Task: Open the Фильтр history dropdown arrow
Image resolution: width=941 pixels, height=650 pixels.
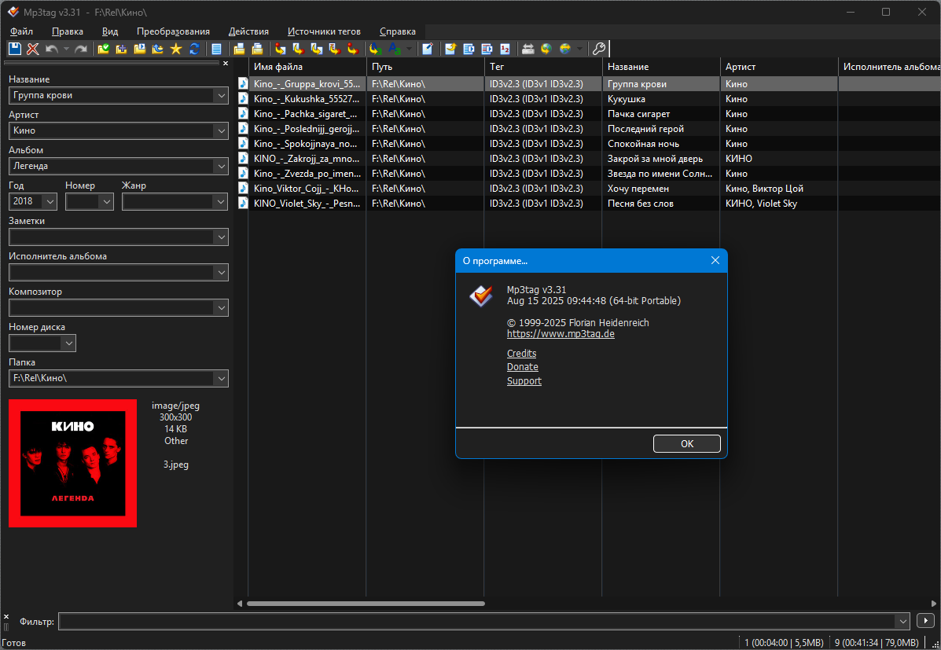Action: (902, 621)
